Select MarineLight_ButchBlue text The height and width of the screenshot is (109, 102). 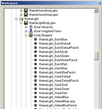click(x=53, y=39)
